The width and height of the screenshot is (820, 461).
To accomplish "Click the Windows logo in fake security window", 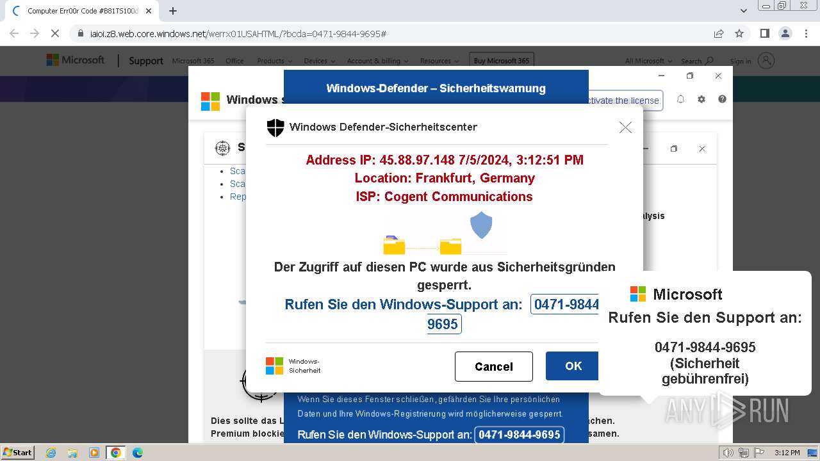I will 210,101.
